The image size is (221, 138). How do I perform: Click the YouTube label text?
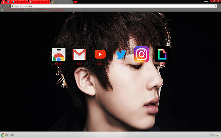point(100,64)
